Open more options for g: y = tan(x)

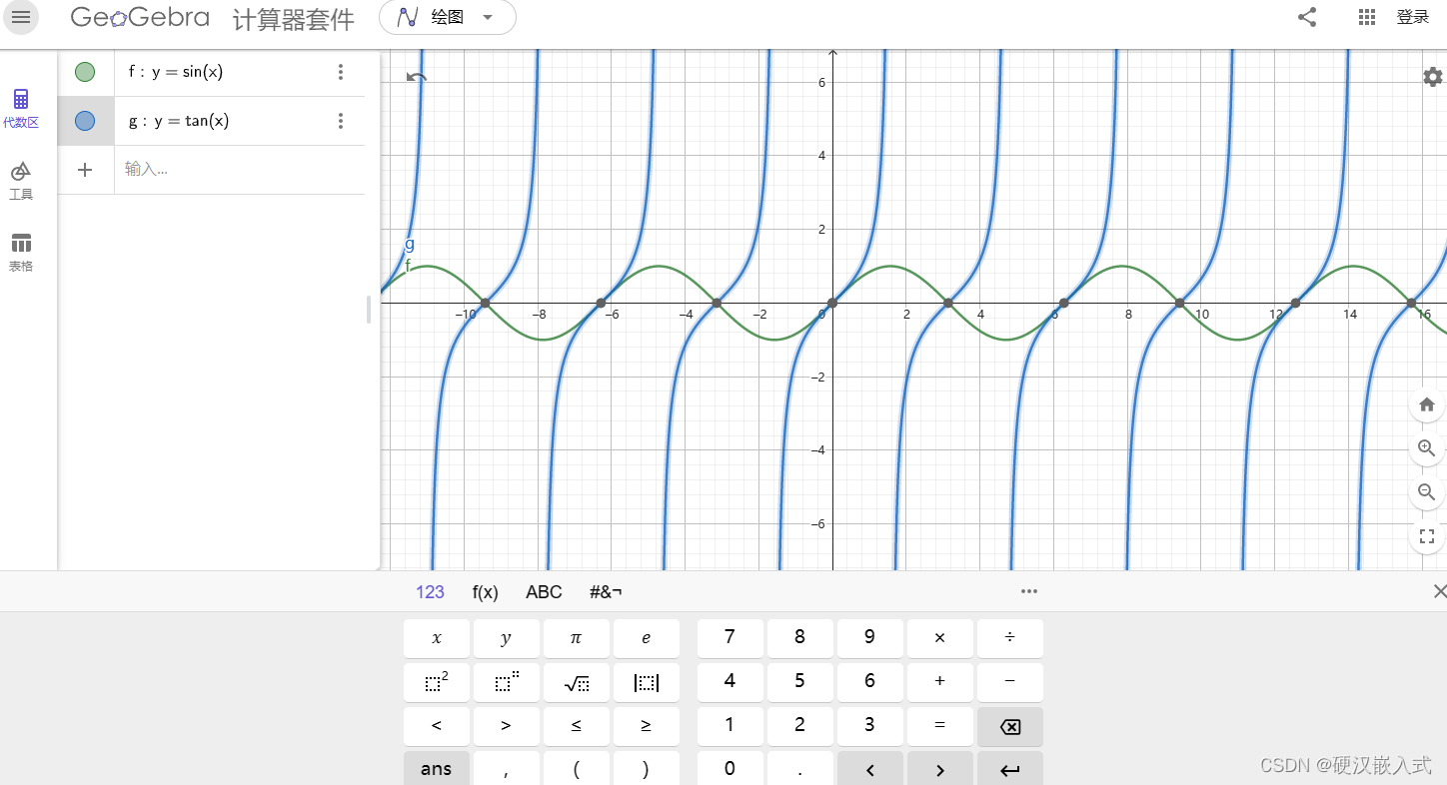coord(341,121)
